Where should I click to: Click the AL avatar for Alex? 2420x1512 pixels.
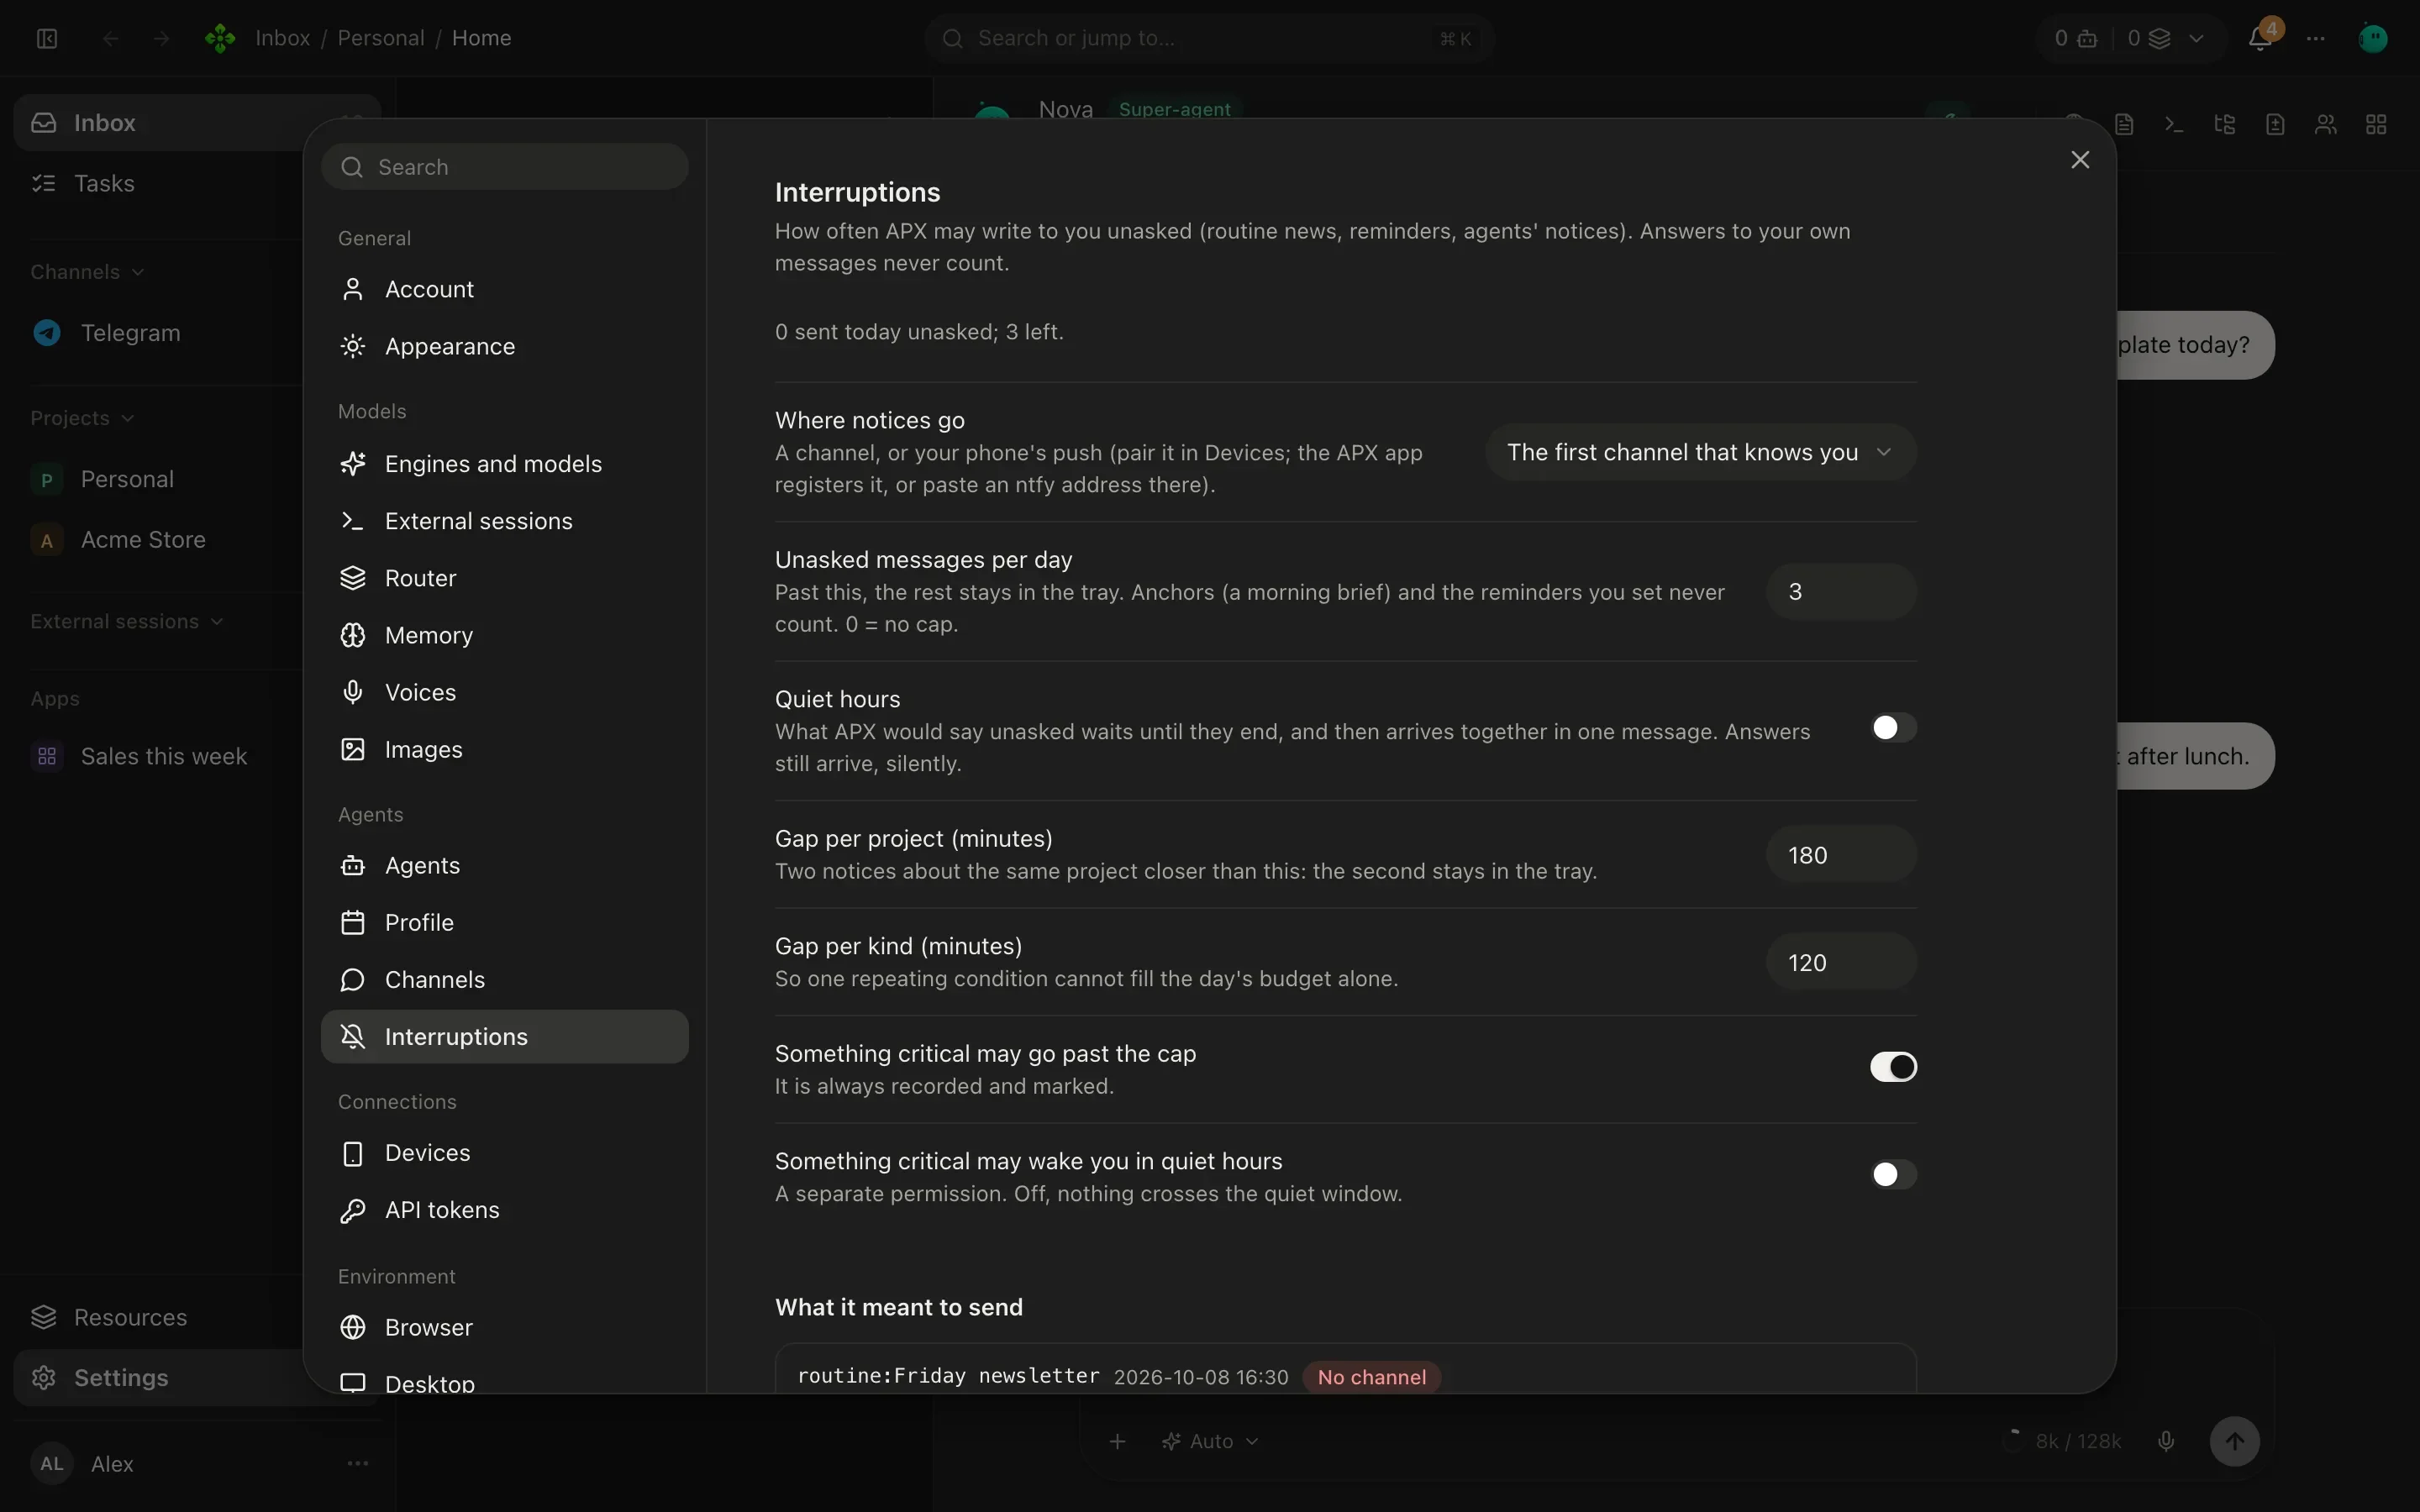coord(52,1464)
